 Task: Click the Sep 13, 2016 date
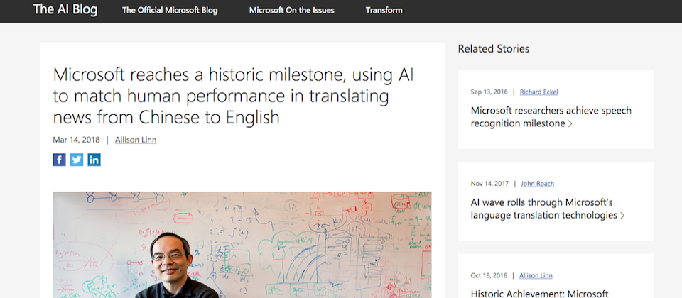click(489, 92)
